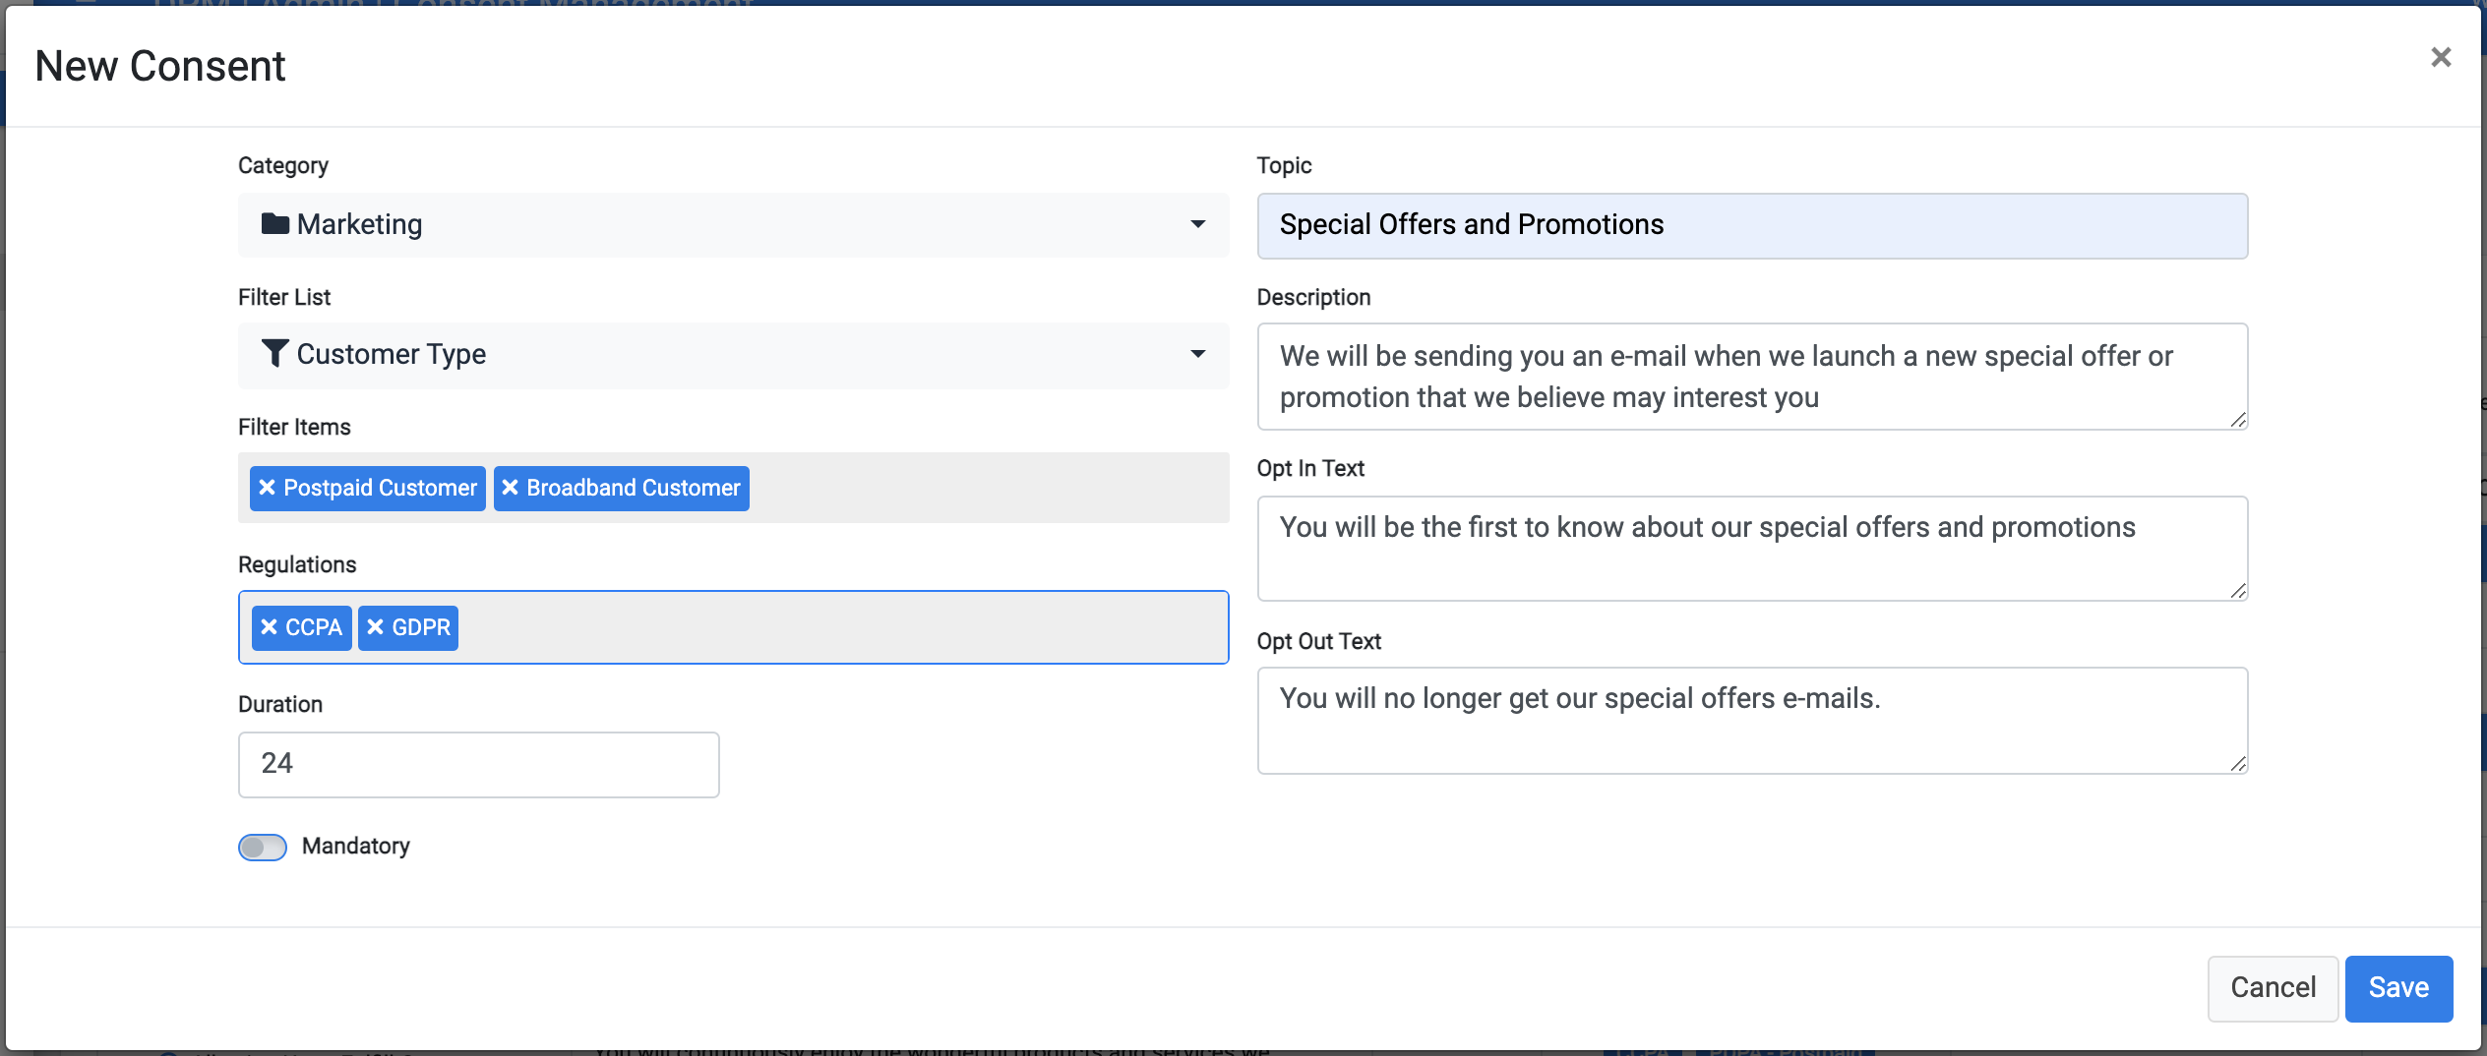2487x1056 pixels.
Task: Click the folder icon beside Marketing
Action: [x=274, y=223]
